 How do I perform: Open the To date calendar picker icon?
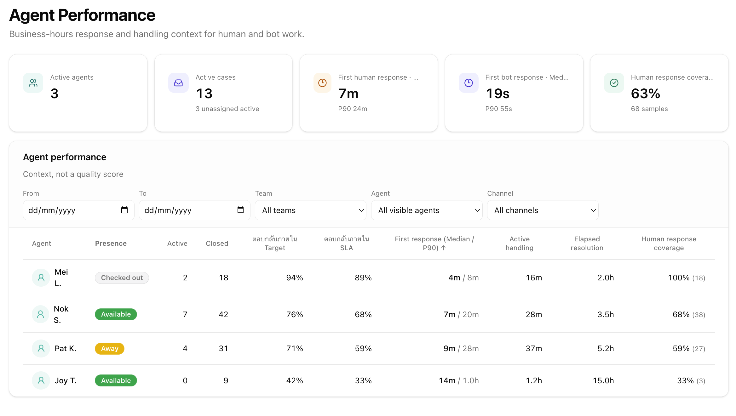240,210
